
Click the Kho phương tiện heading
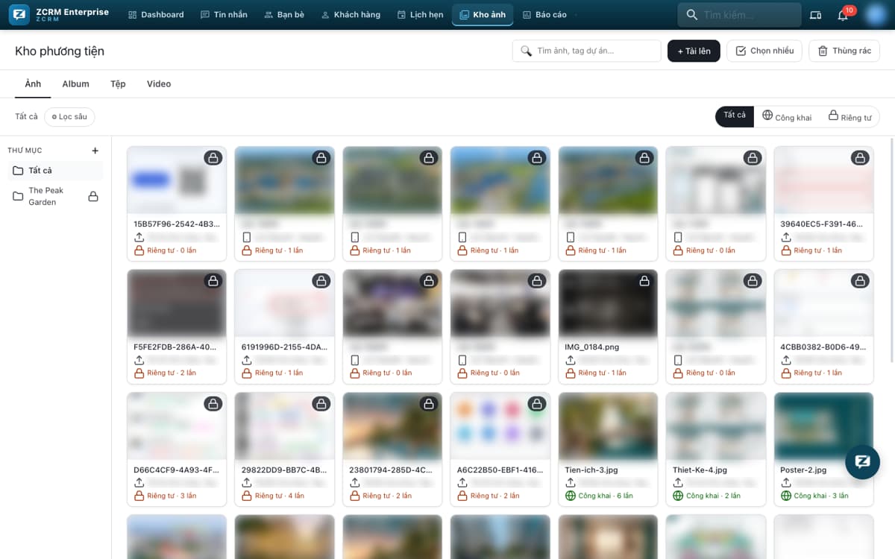click(x=60, y=51)
